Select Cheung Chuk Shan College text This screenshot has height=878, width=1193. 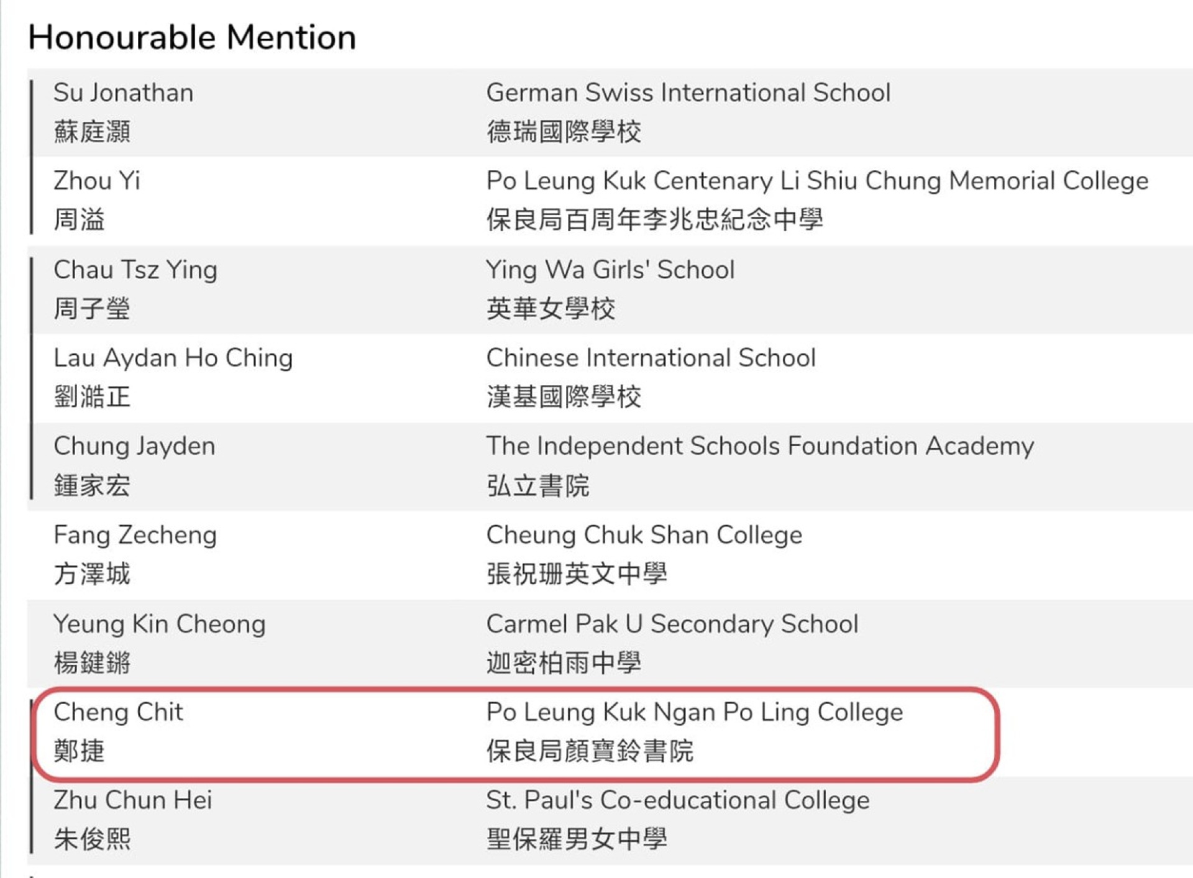(x=644, y=535)
